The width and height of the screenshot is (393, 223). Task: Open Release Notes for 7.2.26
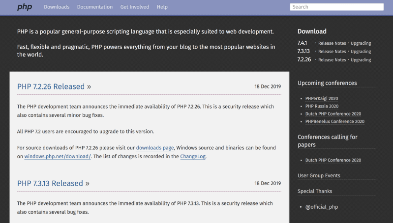coord(332,60)
